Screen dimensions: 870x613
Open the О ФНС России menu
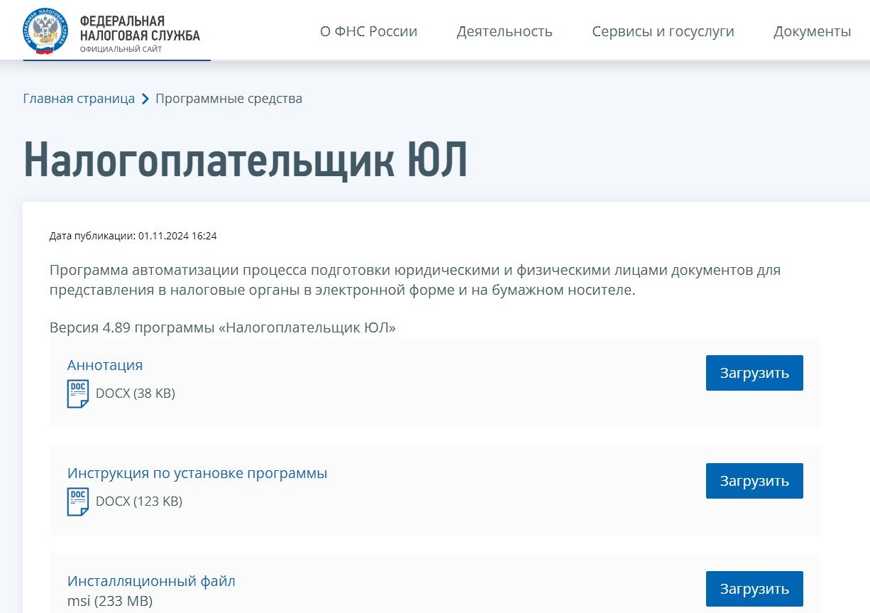click(x=368, y=31)
